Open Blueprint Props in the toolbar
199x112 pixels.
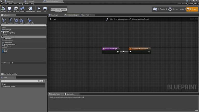click(30, 9)
